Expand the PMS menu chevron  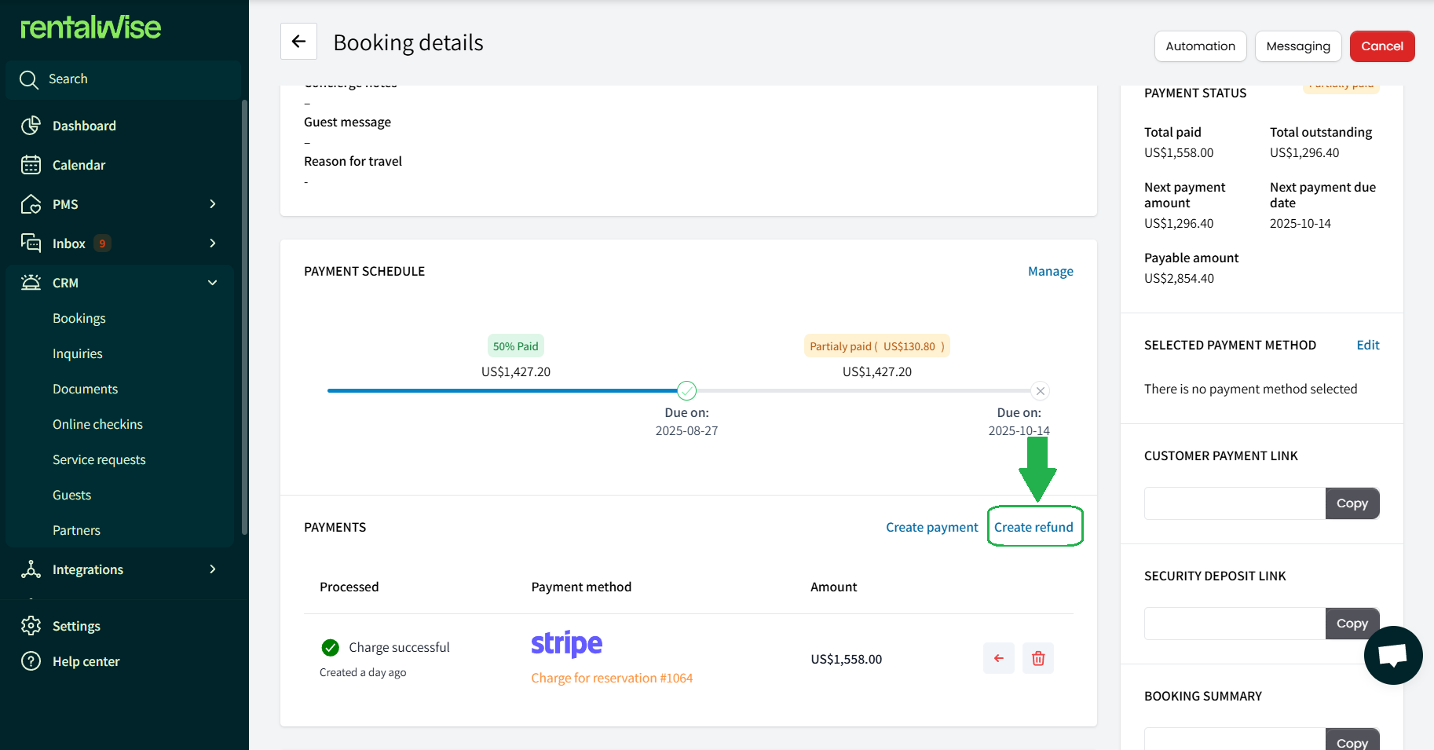pos(212,204)
